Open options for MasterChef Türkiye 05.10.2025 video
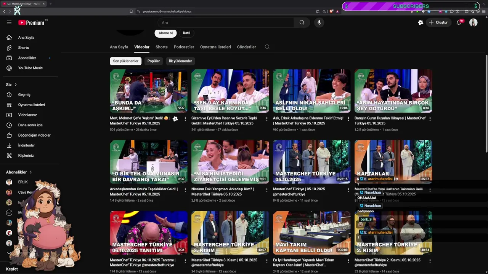 pyautogui.click(x=348, y=190)
